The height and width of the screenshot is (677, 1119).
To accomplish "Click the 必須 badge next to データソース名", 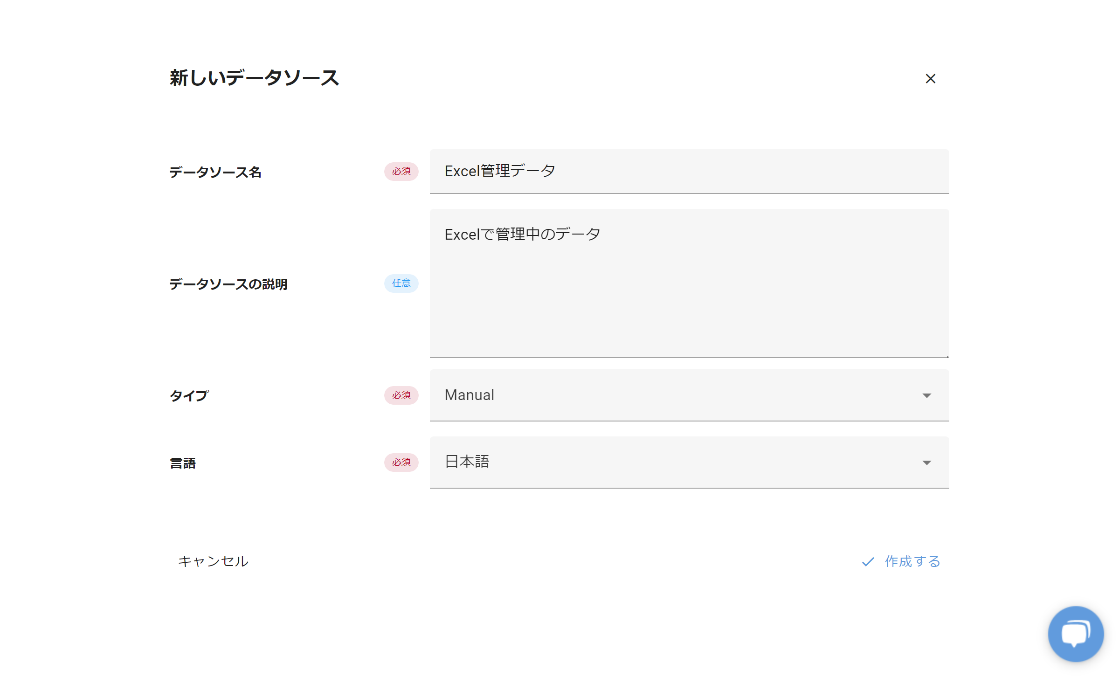I will [x=401, y=172].
